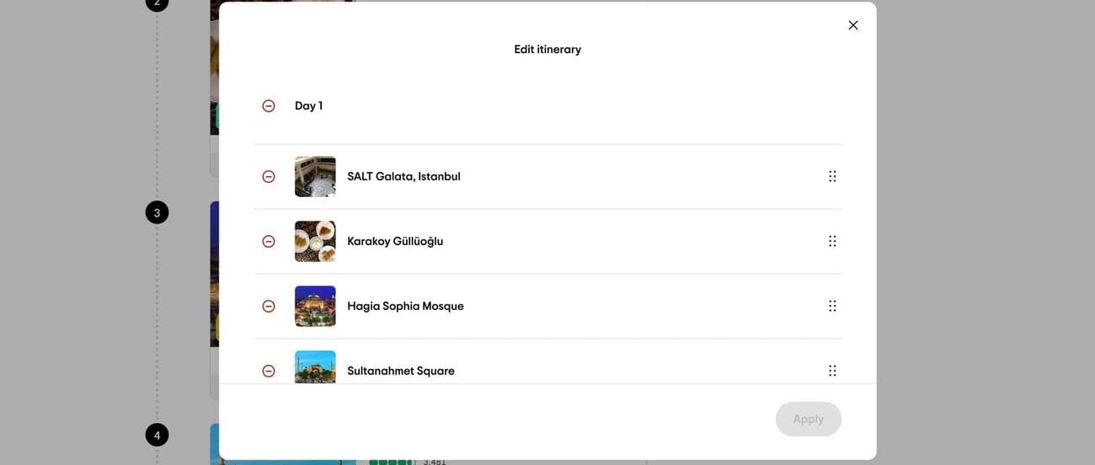This screenshot has height=465, width=1095.
Task: Click drag handle for Karakoy Güllüoğlu
Action: pos(832,242)
